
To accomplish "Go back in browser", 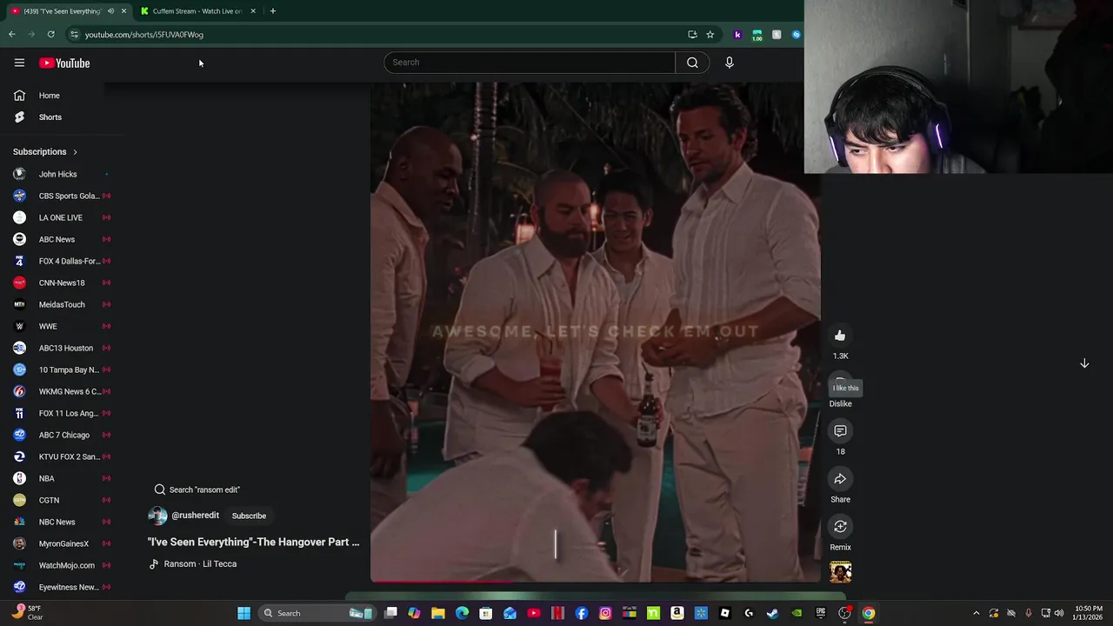I will [x=12, y=35].
